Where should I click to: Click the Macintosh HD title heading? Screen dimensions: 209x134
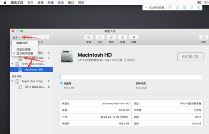pos(95,55)
